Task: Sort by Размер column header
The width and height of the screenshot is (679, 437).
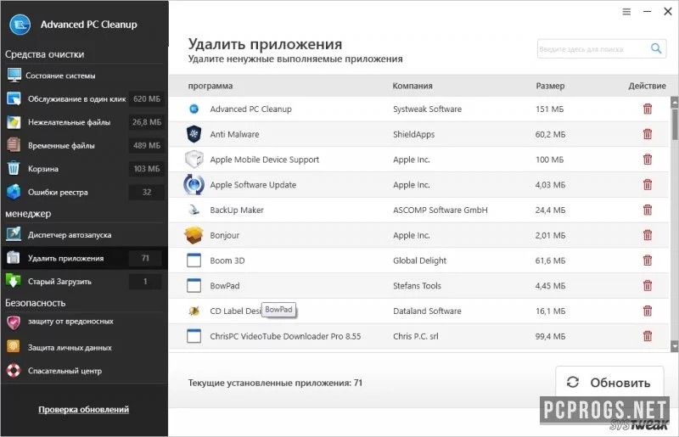Action: pyautogui.click(x=550, y=86)
